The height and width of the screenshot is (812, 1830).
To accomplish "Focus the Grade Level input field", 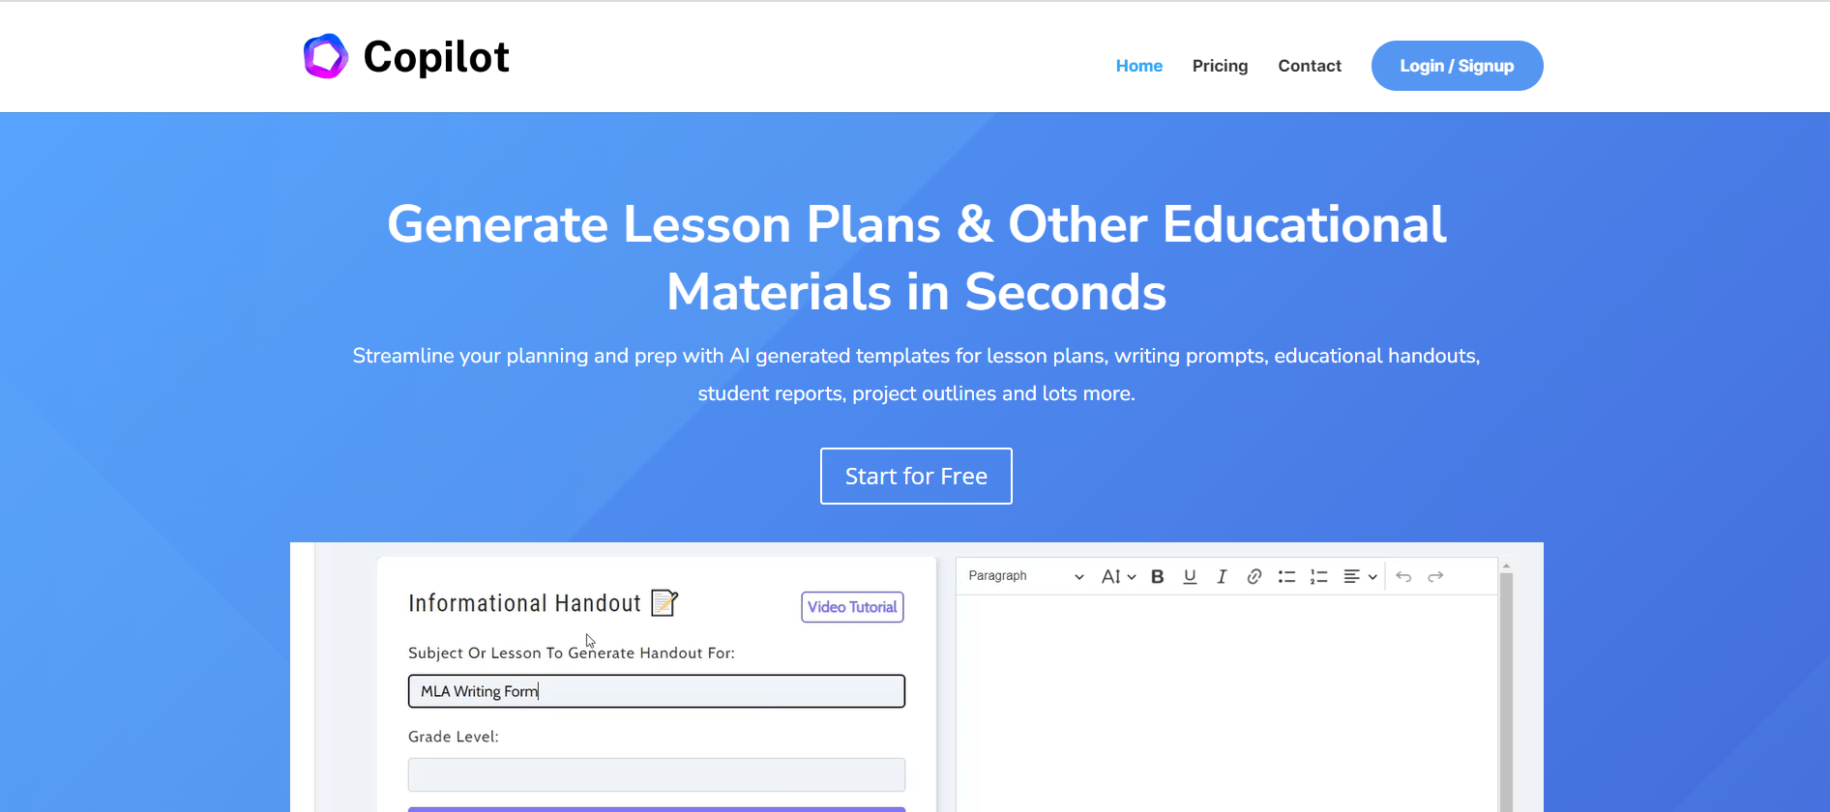I will (x=657, y=774).
